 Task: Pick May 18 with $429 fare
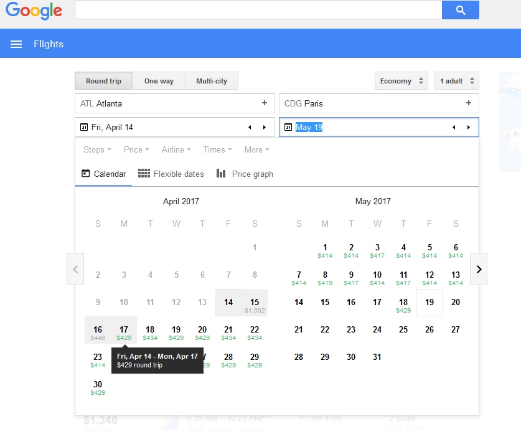coord(403,304)
